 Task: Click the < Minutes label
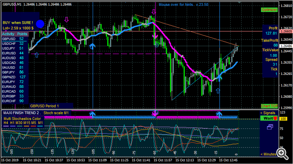(x=268, y=154)
